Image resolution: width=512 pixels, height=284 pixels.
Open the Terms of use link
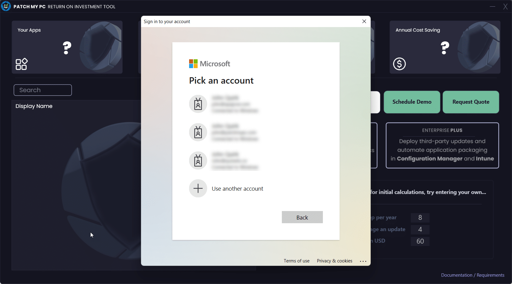pyautogui.click(x=296, y=261)
